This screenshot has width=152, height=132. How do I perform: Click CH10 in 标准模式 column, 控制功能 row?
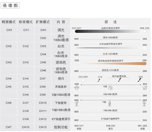tap(26, 127)
